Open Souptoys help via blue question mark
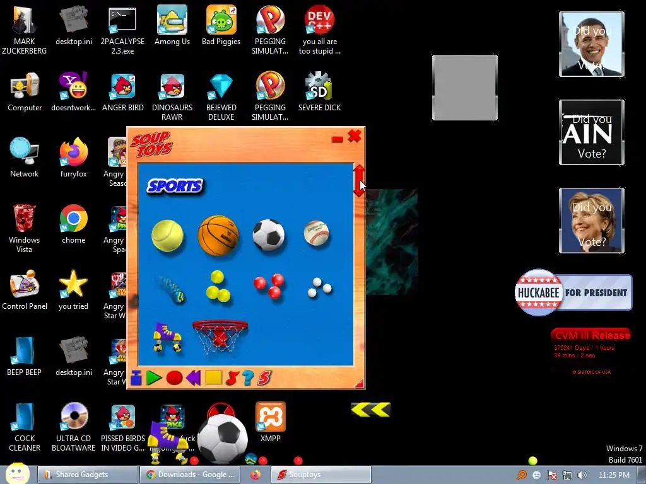The height and width of the screenshot is (484, 646). pyautogui.click(x=248, y=378)
